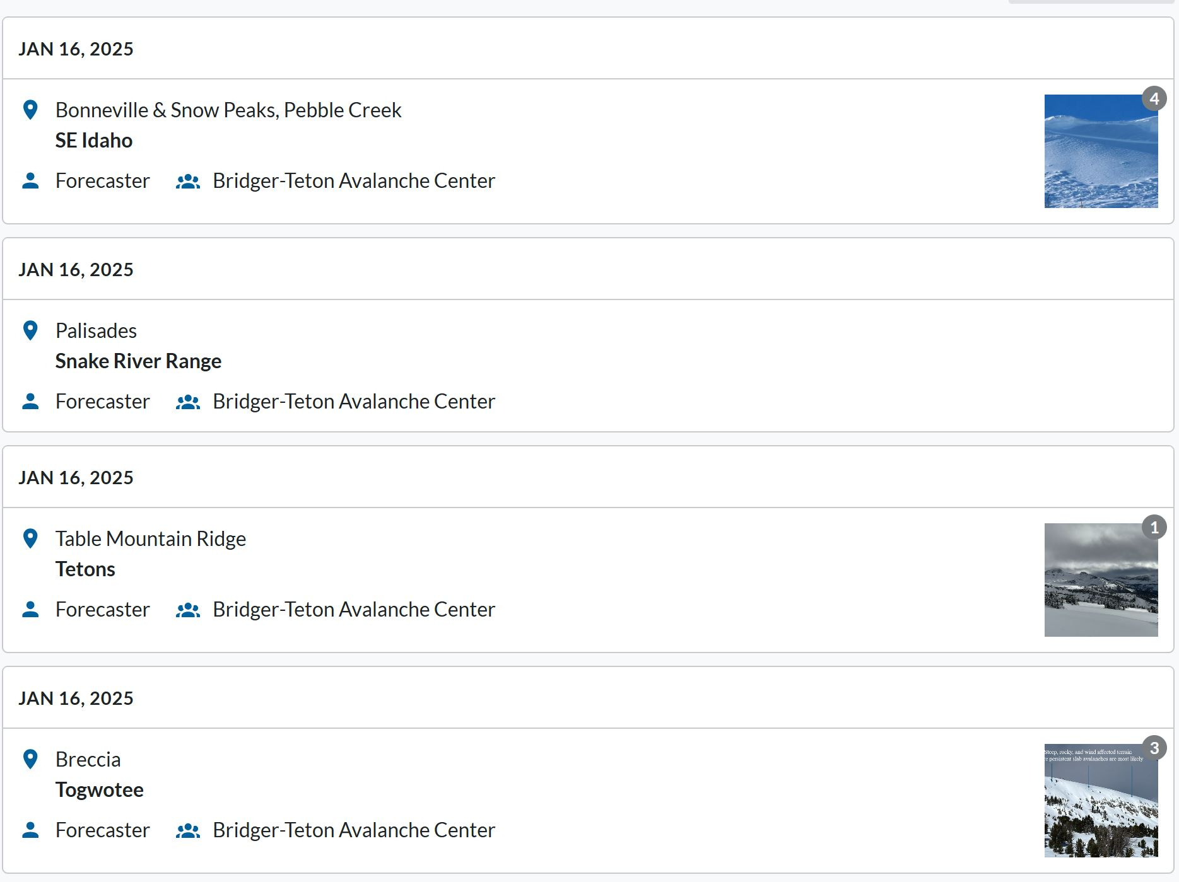Select the SE Idaho zone label
The width and height of the screenshot is (1179, 882).
tap(94, 140)
